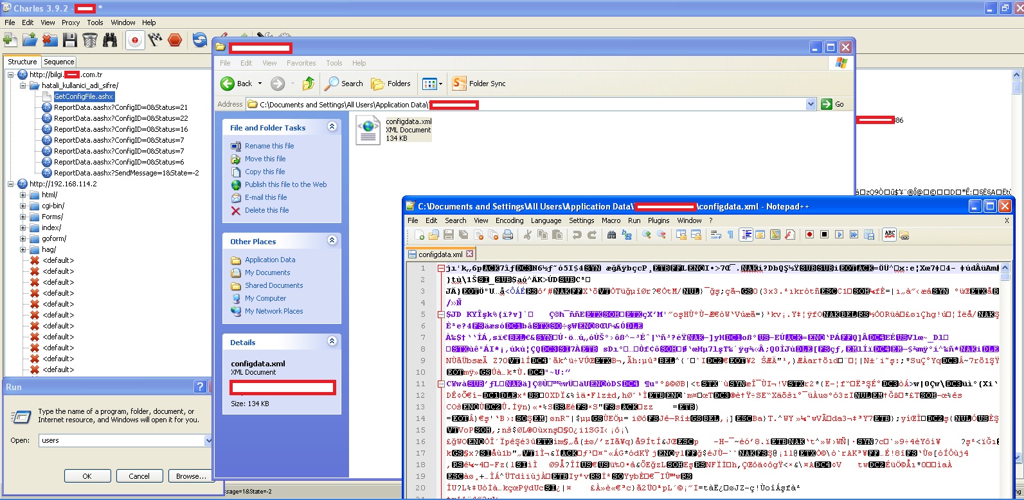The image size is (1024, 500).
Task: Click Notepad++ Zoom In icon
Action: 647,235
